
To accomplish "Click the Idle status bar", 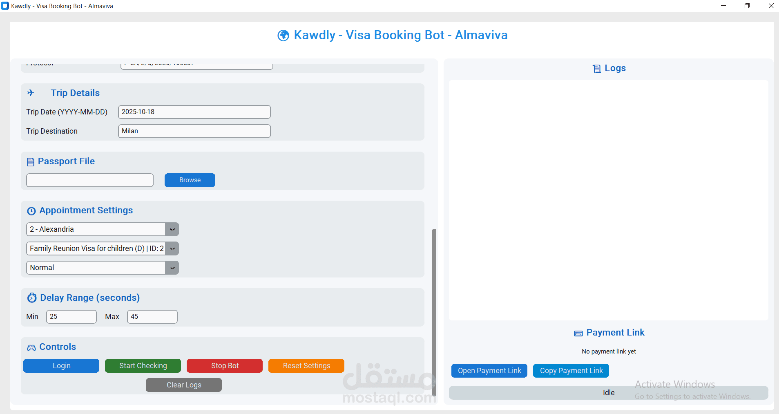I will click(609, 393).
